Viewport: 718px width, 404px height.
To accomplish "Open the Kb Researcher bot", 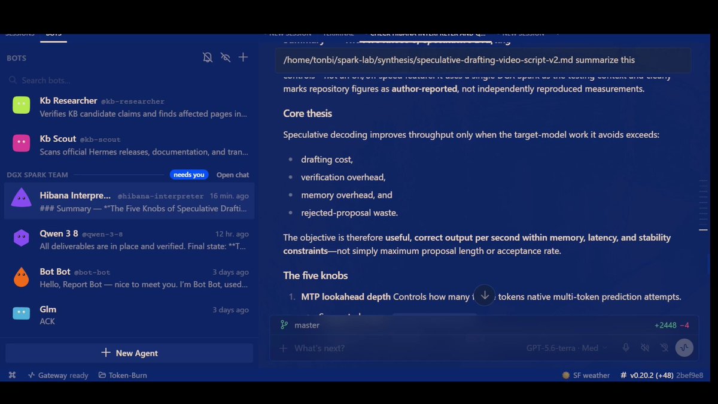I will click(x=129, y=107).
